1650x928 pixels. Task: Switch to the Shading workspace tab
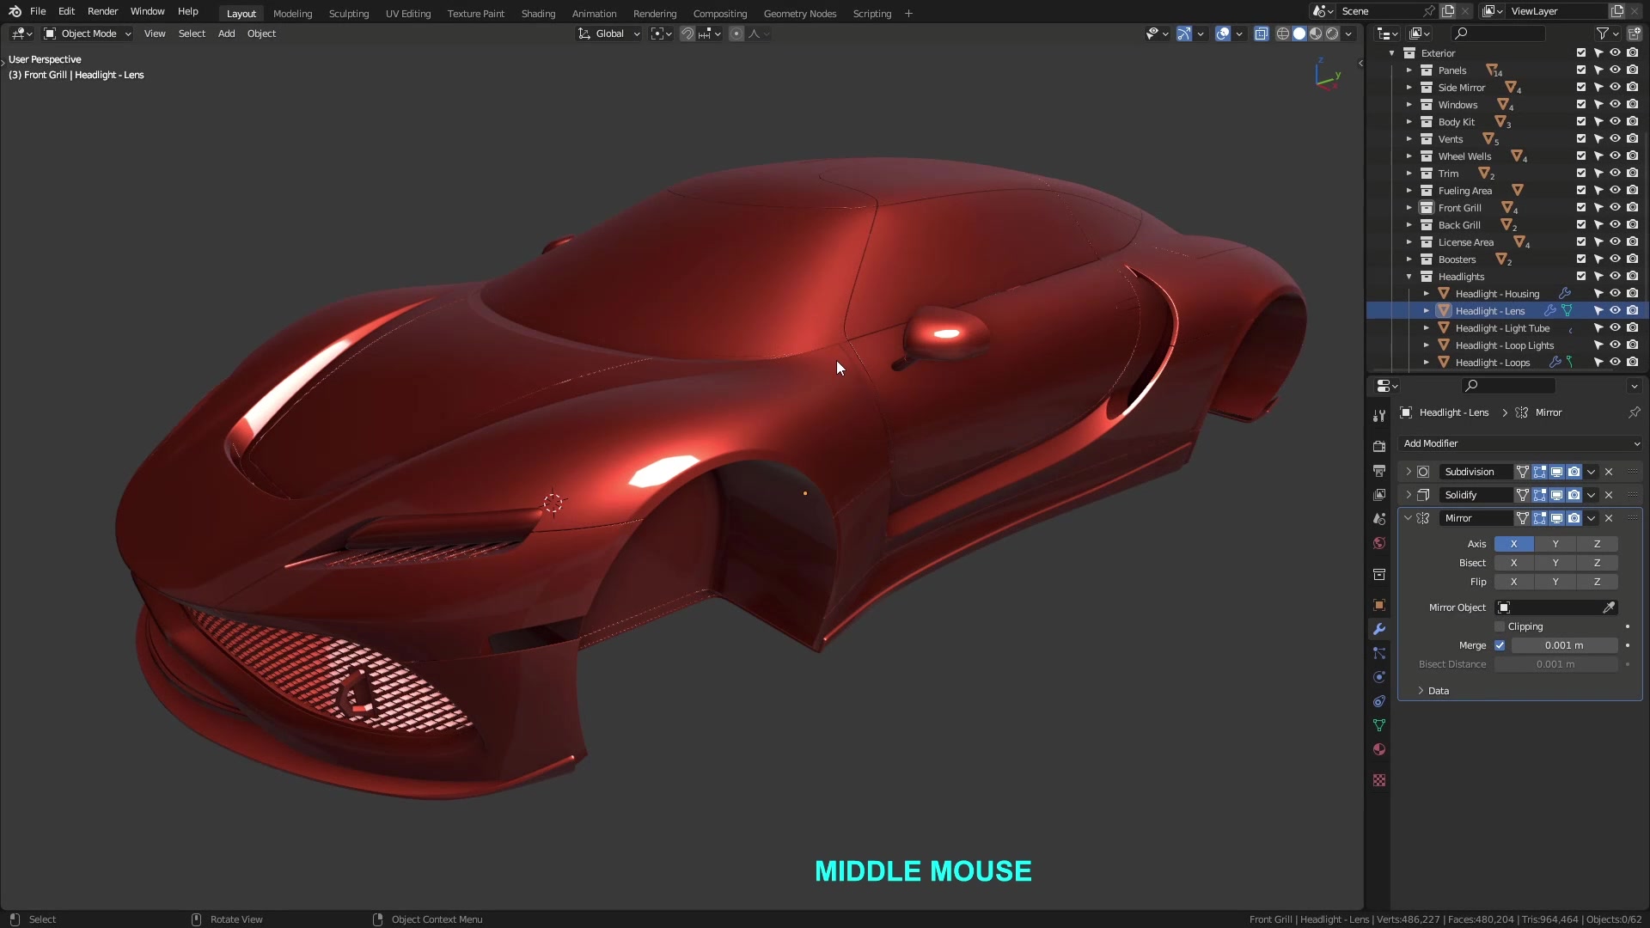click(x=538, y=14)
